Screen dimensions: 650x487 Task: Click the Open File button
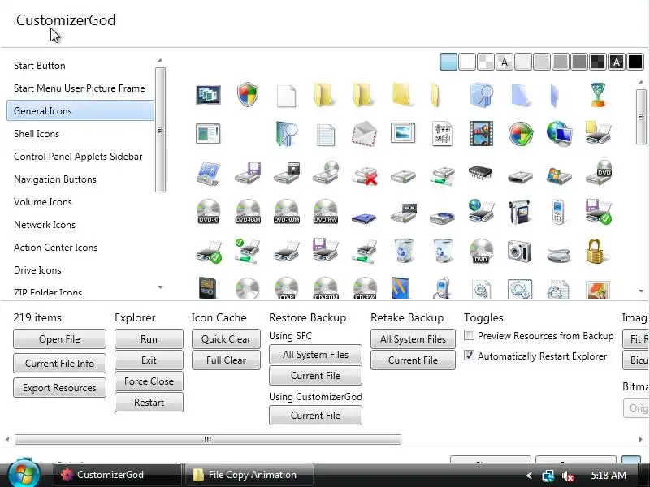(59, 339)
